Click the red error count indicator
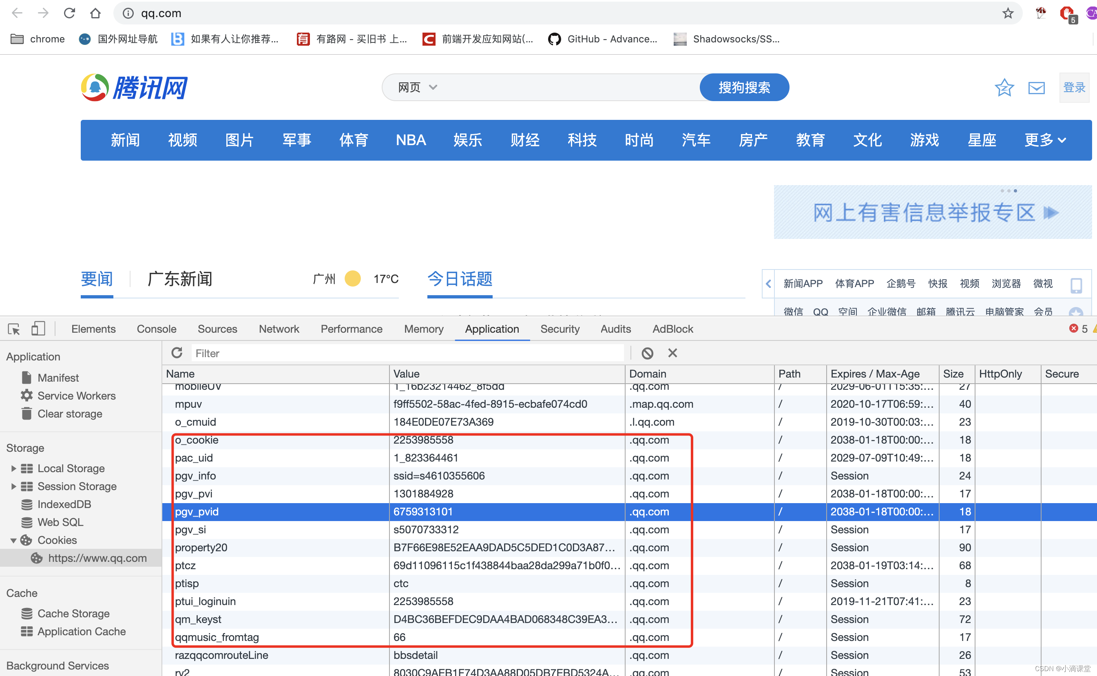The height and width of the screenshot is (676, 1097). click(x=1078, y=329)
